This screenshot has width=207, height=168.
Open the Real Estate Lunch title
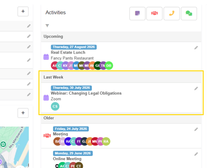click(68, 52)
